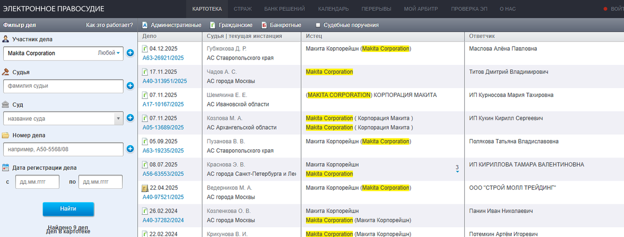Select defendant ИП Курносова Мария Тахировна
Viewport: 624px width, 237px height.
[x=511, y=95]
